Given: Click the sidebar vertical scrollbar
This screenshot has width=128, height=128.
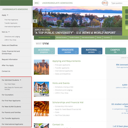Looking at the screenshot, I should tap(32, 15).
